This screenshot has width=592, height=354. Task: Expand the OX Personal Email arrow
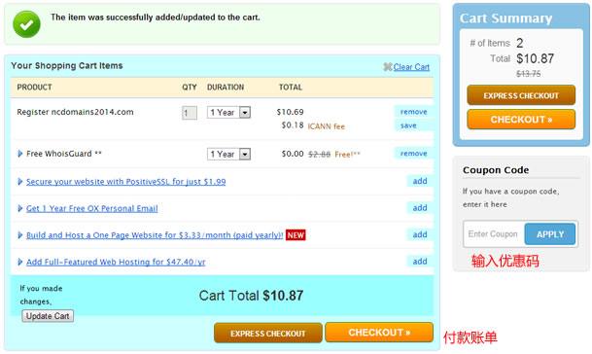tap(20, 208)
